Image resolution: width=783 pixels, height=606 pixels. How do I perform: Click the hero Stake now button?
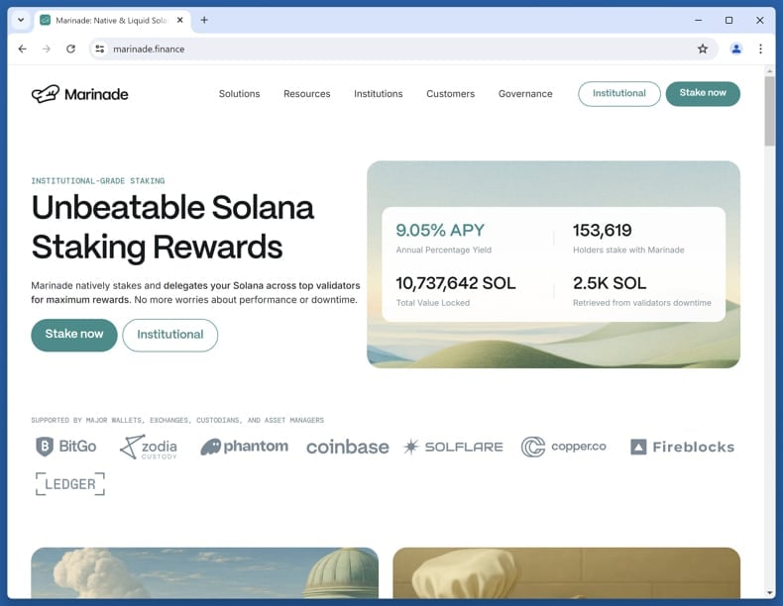(x=74, y=335)
